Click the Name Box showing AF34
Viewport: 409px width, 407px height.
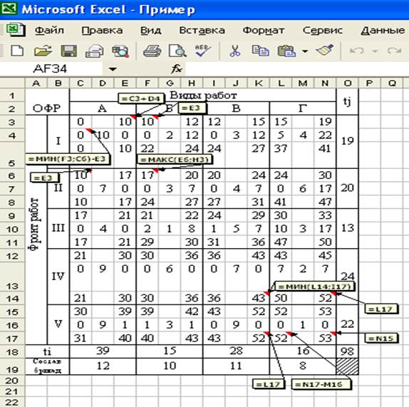[x=51, y=69]
